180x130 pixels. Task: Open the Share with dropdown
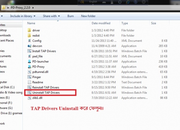tap(51, 16)
